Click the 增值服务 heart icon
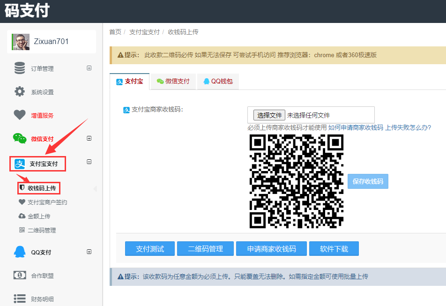This screenshot has width=446, height=306. point(20,115)
